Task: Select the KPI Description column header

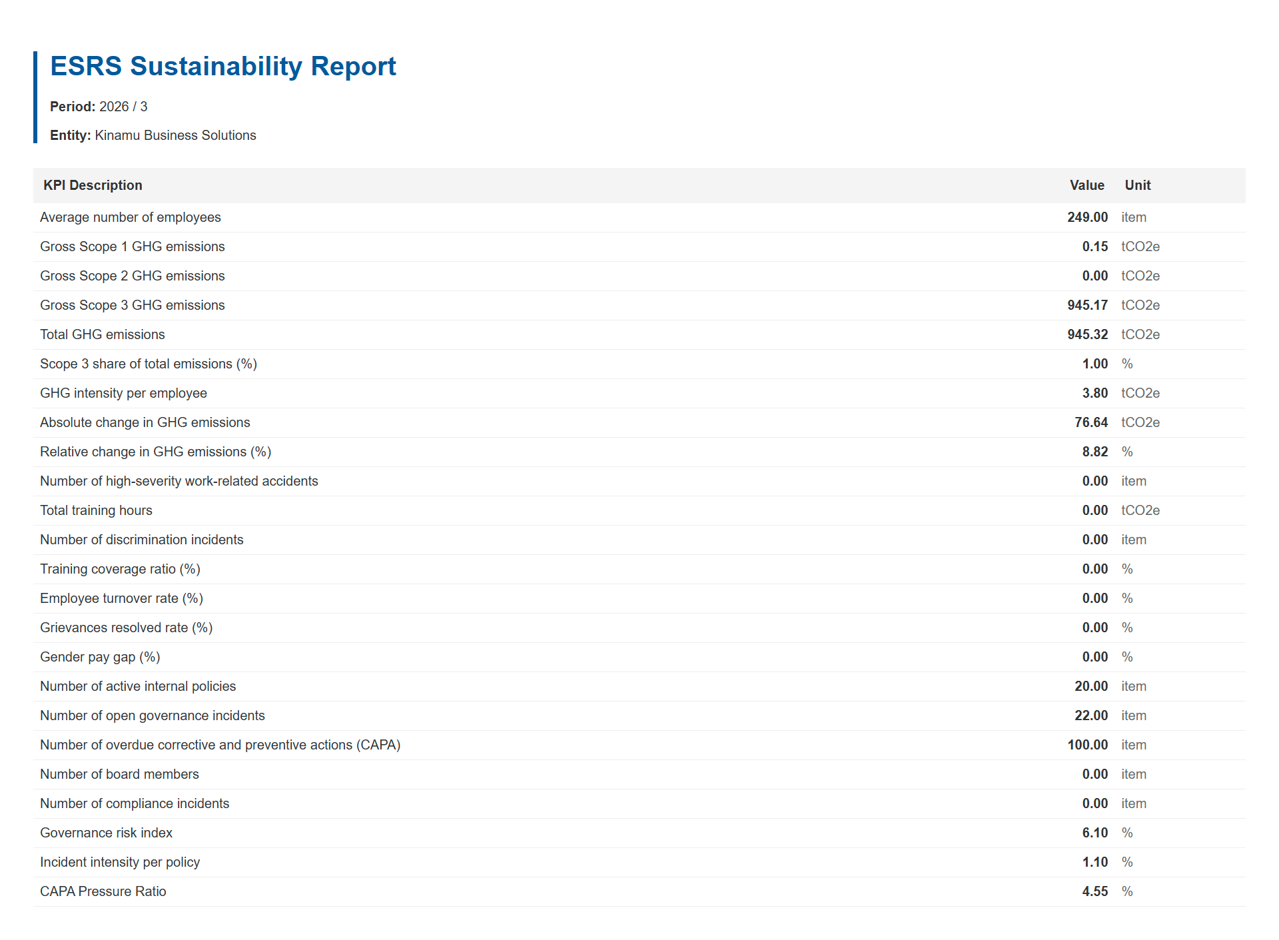Action: tap(93, 185)
